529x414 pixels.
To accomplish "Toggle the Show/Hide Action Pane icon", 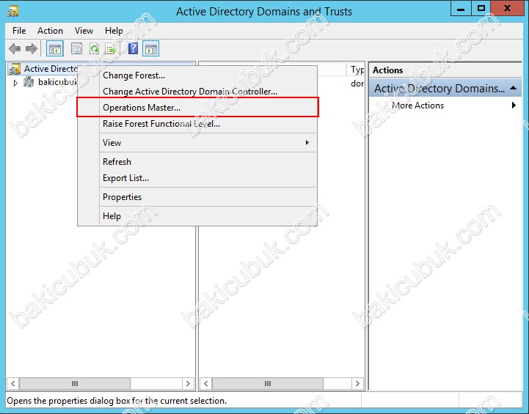I will pyautogui.click(x=151, y=49).
